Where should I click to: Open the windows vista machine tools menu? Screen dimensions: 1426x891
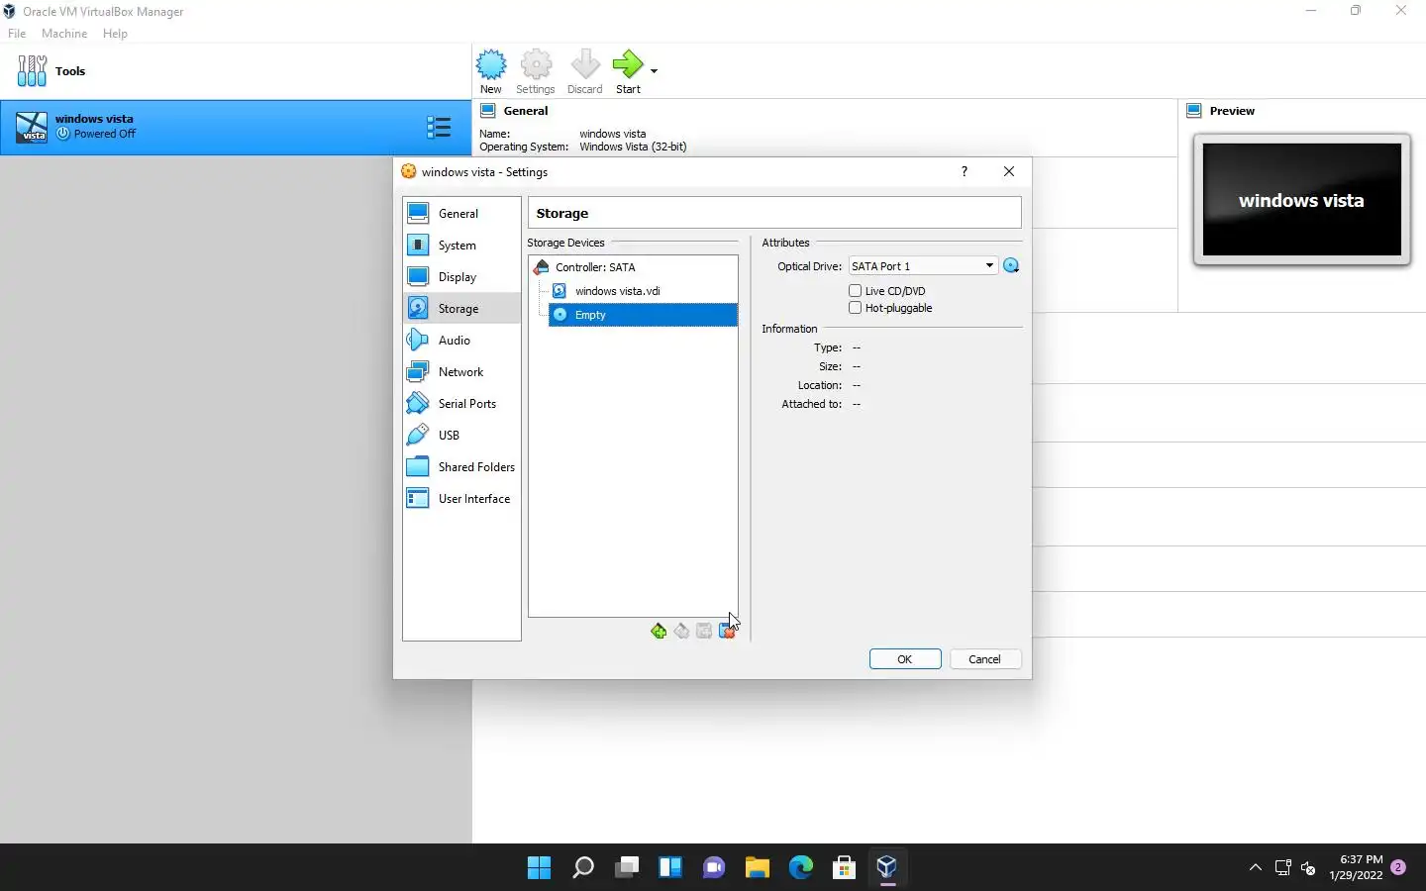[439, 127]
